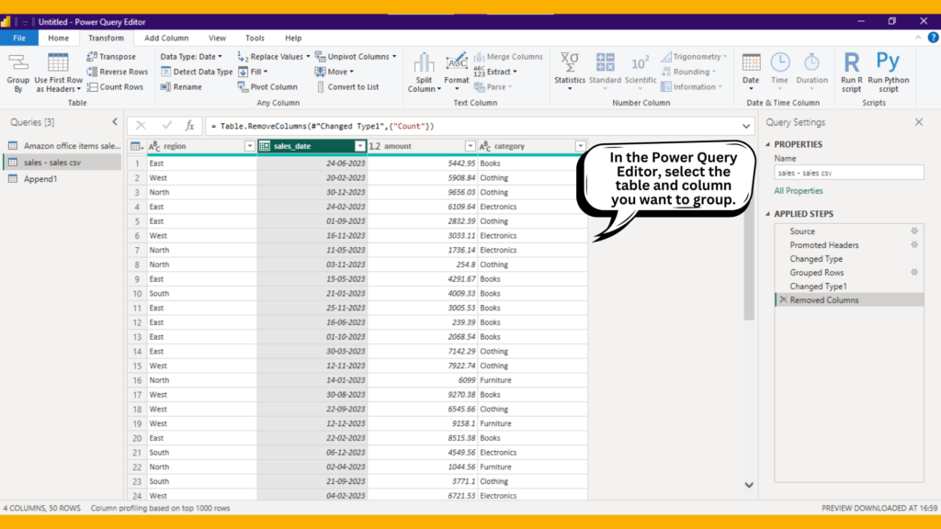Open the Date column tool
941x529 pixels.
tap(751, 72)
